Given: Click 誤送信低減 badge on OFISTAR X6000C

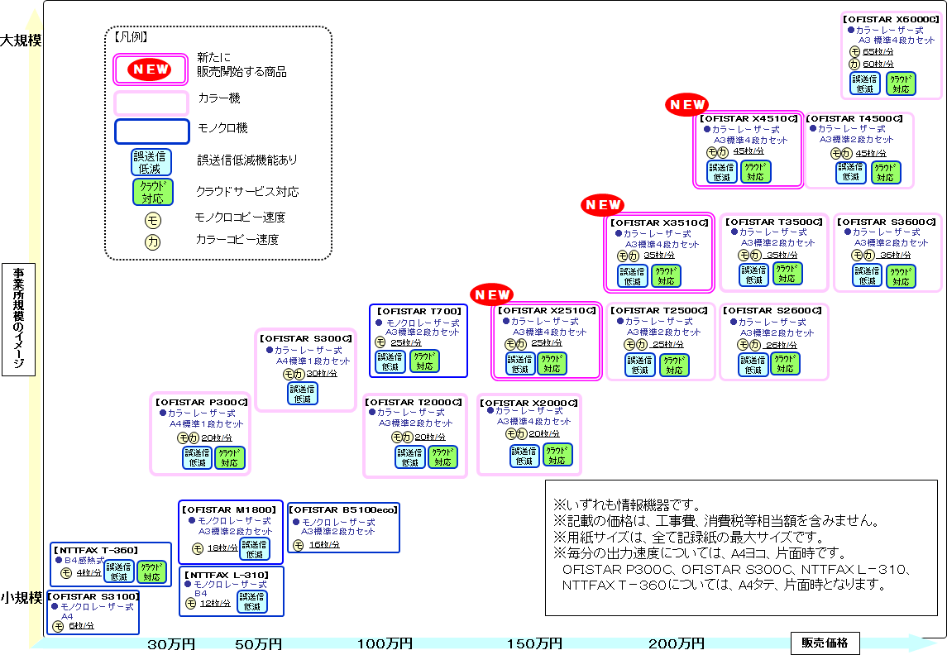Looking at the screenshot, I should click(x=865, y=84).
